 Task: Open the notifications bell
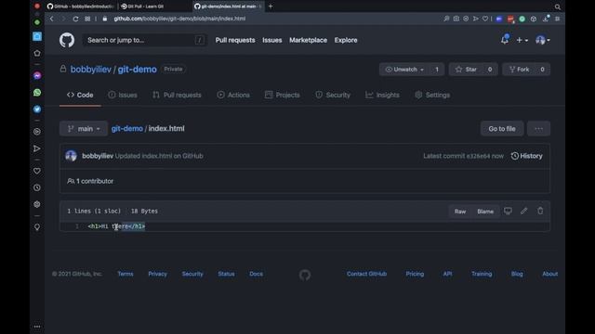505,40
